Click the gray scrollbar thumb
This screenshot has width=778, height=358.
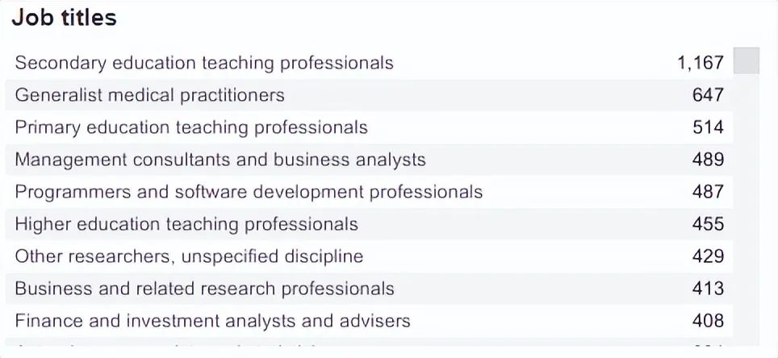(x=747, y=60)
